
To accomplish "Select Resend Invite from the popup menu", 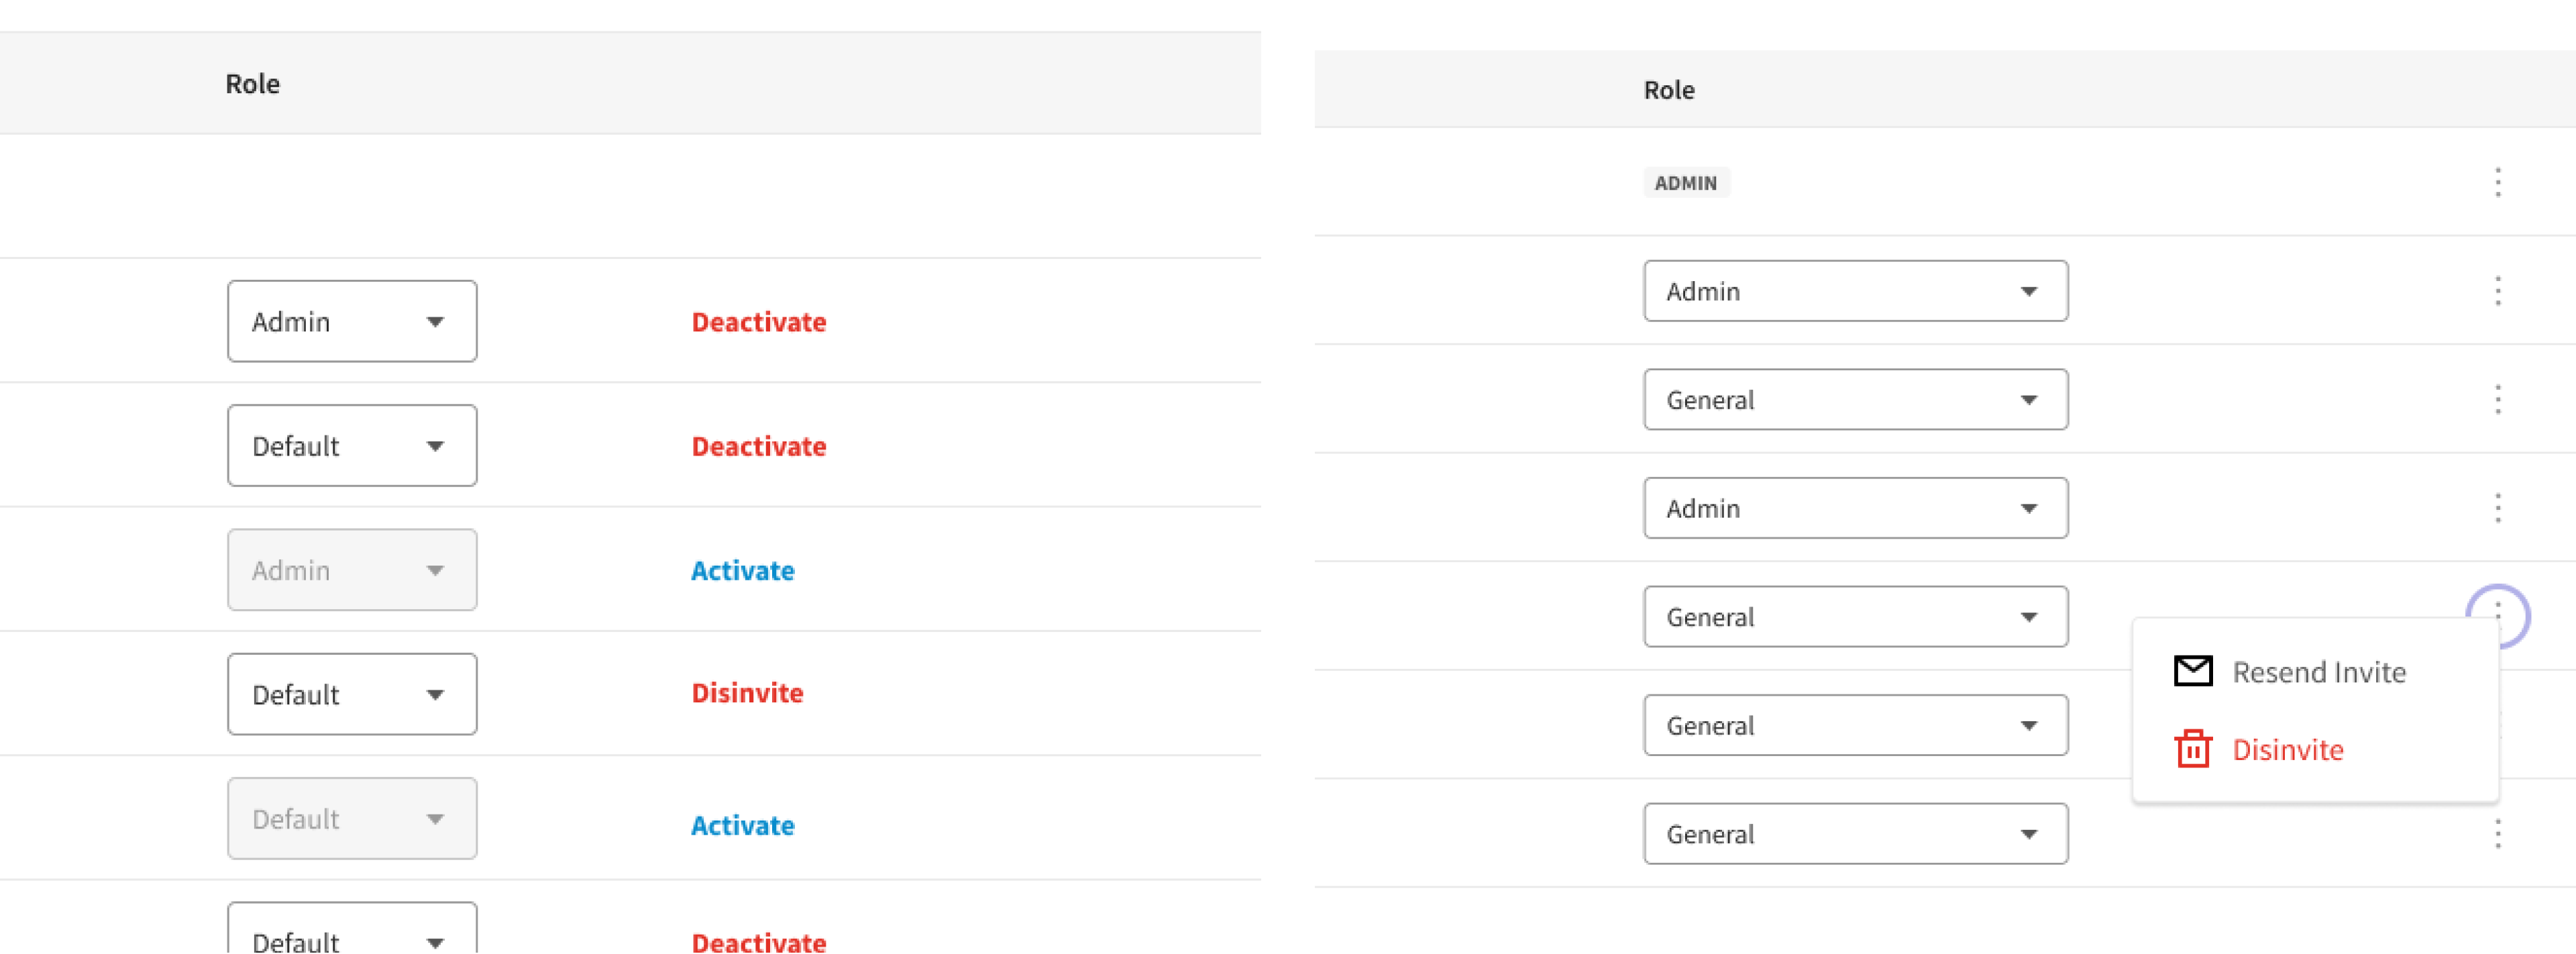I will pos(2318,672).
